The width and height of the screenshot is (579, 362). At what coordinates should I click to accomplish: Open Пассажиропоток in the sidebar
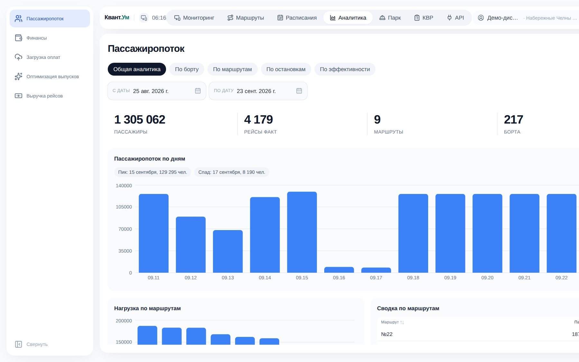click(x=50, y=19)
